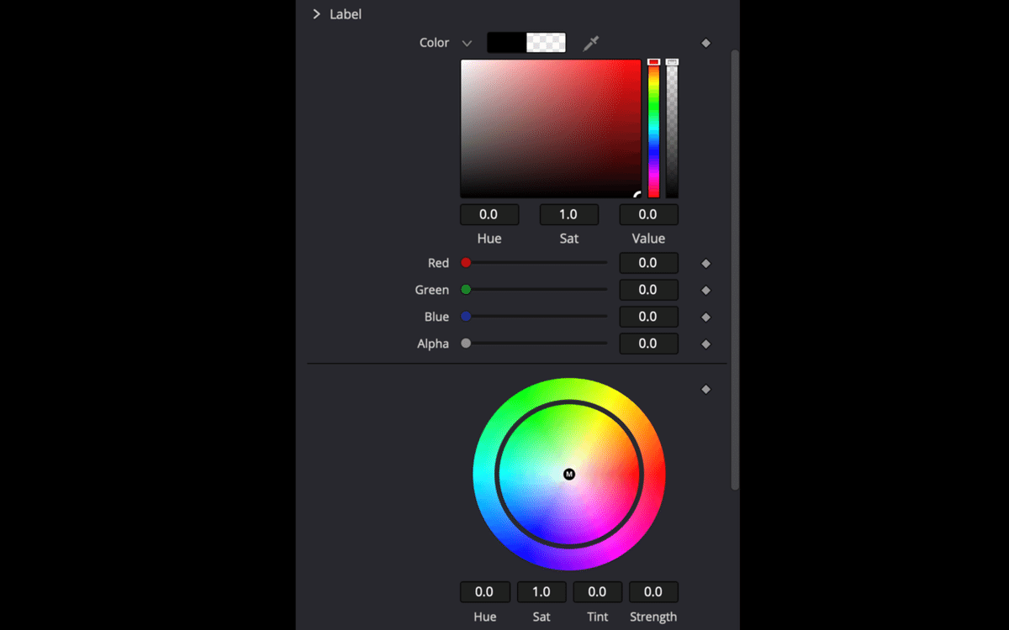Select the Sat field under color square
1009x630 pixels.
coord(569,214)
